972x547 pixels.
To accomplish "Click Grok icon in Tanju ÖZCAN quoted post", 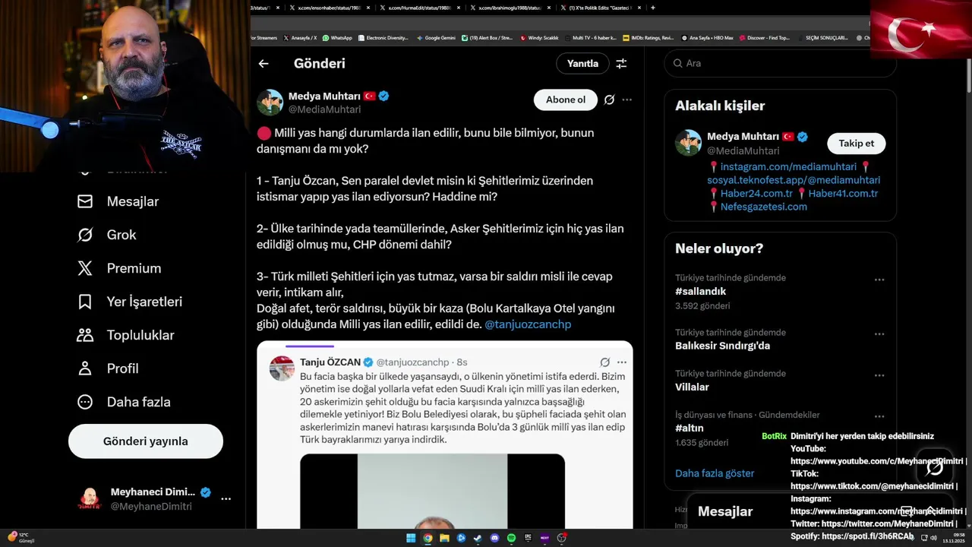I will point(605,362).
